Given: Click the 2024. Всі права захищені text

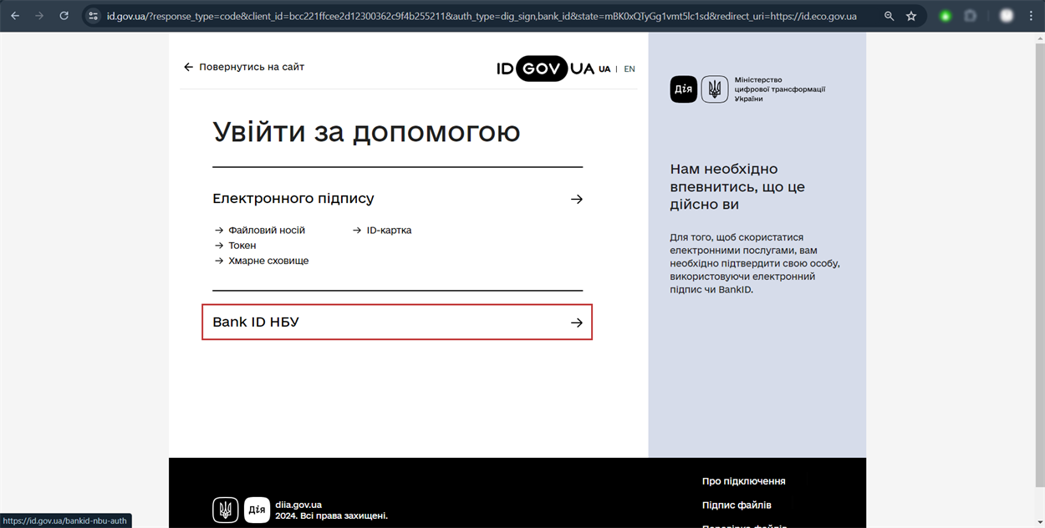Looking at the screenshot, I should (331, 516).
